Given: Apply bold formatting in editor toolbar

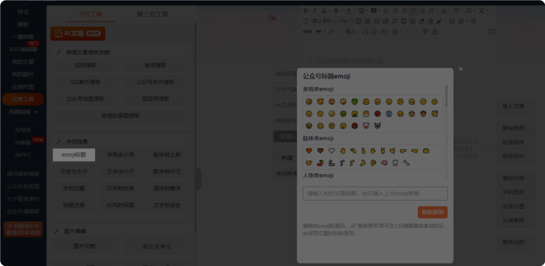Looking at the screenshot, I should point(306,11).
